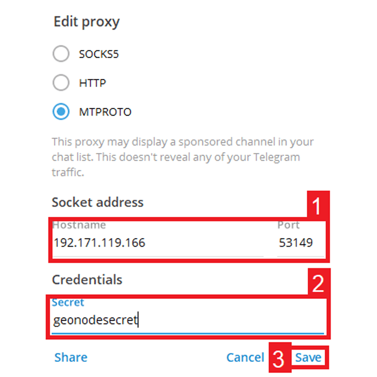Cancel the proxy editing
Viewport: 377px width, 377px height.
point(245,357)
